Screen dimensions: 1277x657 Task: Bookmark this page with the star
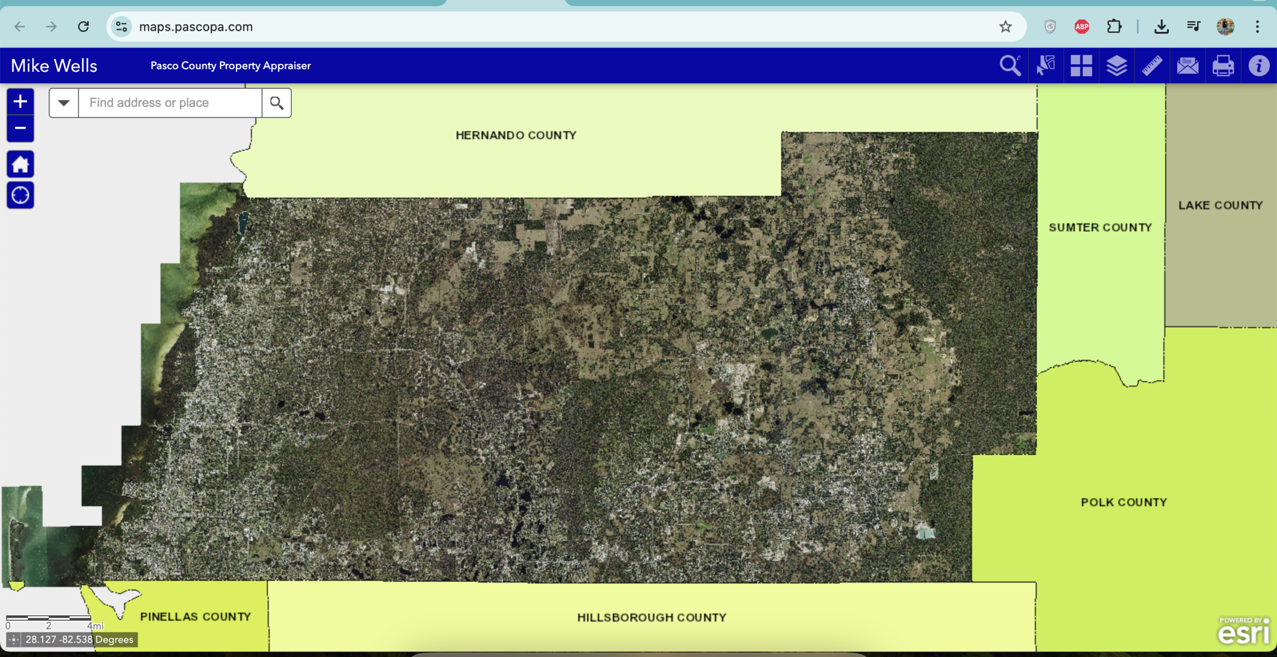pyautogui.click(x=1005, y=26)
